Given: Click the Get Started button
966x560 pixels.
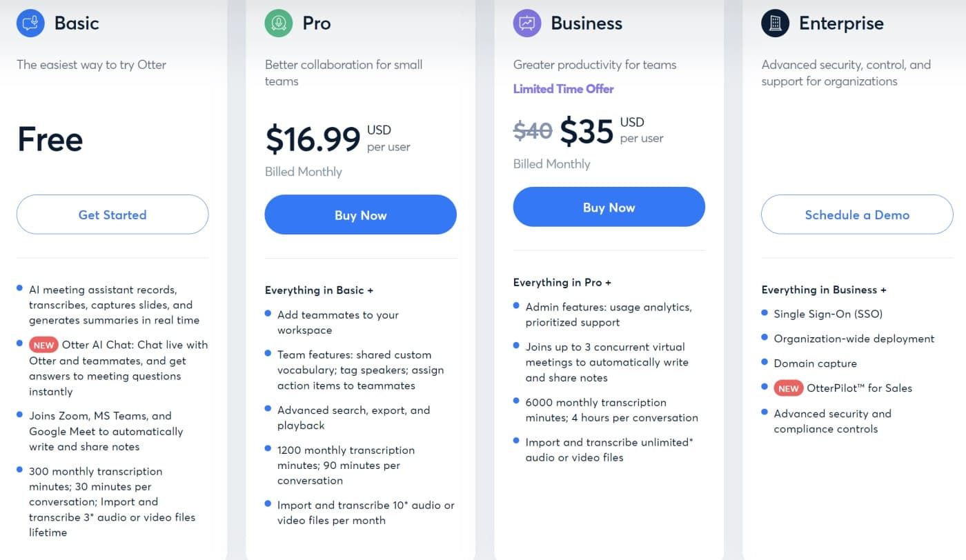Looking at the screenshot, I should 112,214.
